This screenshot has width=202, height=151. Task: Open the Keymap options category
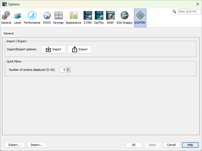tap(58, 18)
